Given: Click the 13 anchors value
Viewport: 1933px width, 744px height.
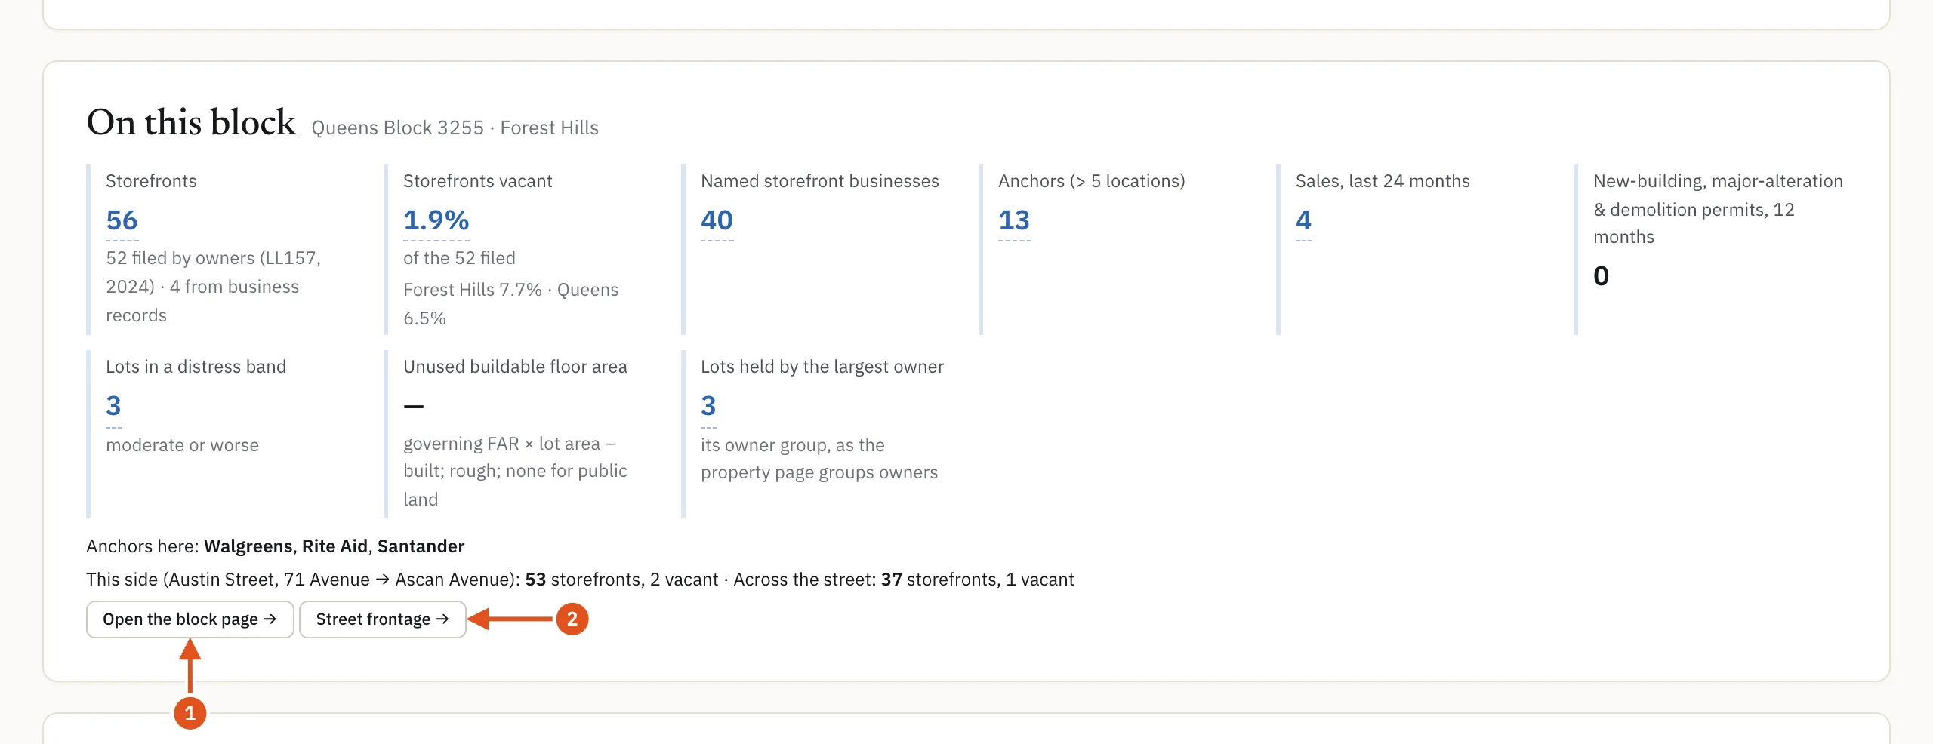Looking at the screenshot, I should click(x=1014, y=220).
